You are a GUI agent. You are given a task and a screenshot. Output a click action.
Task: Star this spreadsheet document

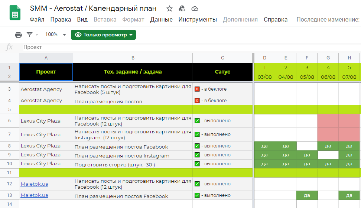click(x=169, y=9)
